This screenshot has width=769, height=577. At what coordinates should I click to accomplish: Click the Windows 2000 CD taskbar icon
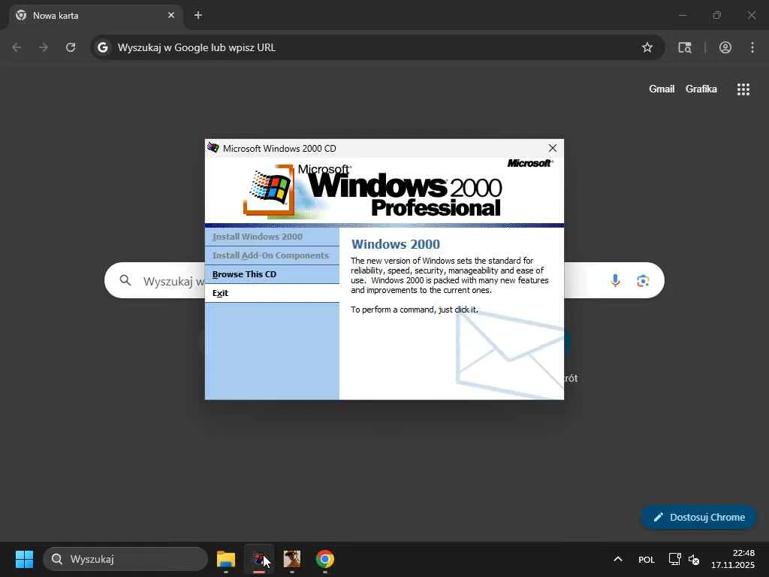(259, 559)
